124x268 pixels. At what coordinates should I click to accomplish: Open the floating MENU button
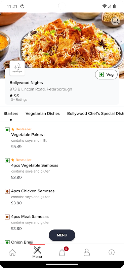click(62, 235)
